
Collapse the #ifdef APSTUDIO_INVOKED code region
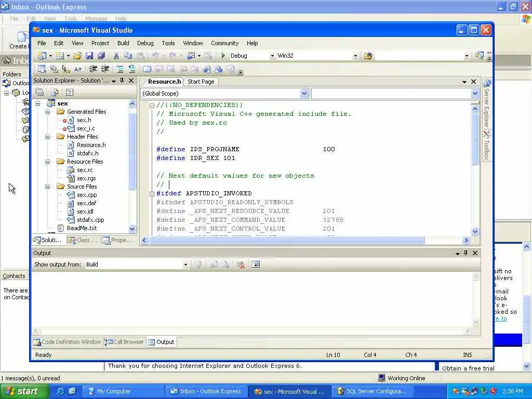[152, 194]
